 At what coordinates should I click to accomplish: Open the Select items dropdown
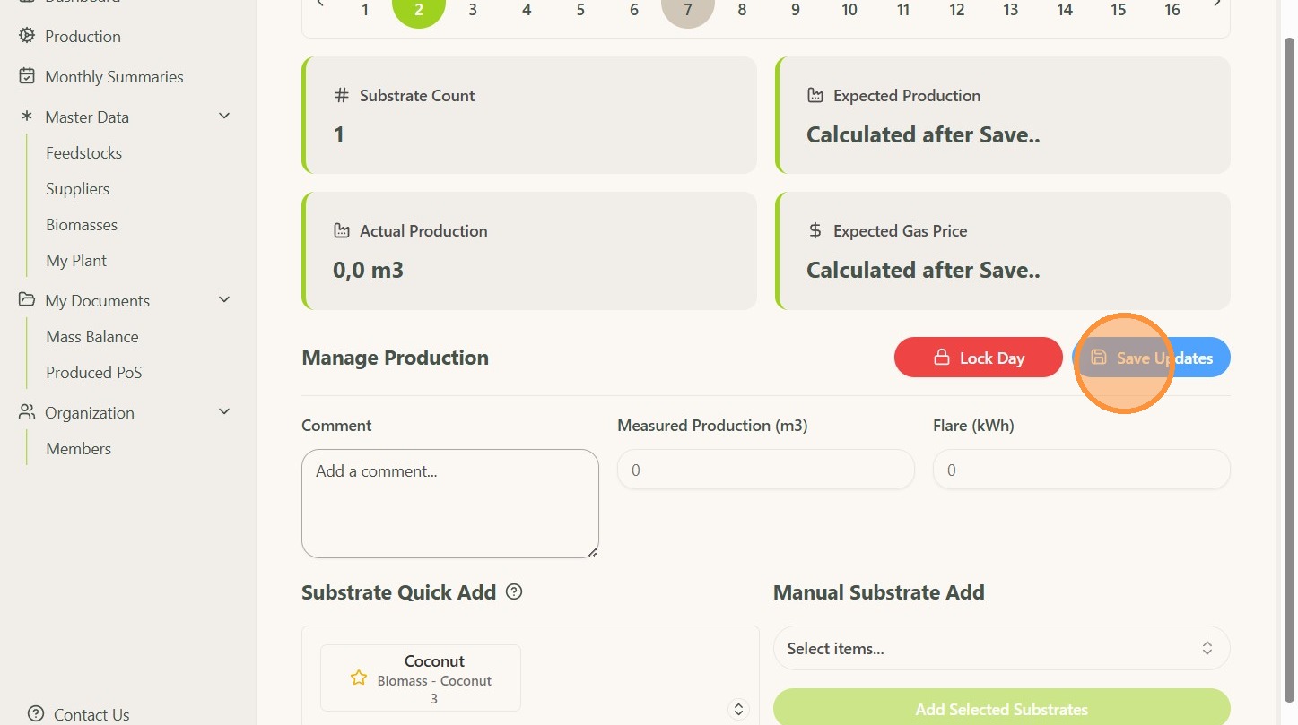1001,648
